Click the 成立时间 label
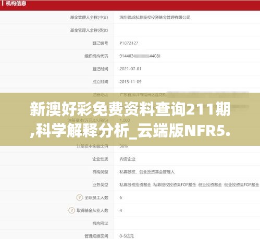The width and height of the screenshot is (260, 239). pyautogui.click(x=100, y=82)
